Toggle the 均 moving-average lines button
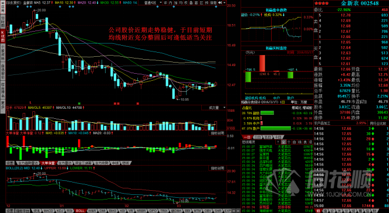 (x=181, y=3)
